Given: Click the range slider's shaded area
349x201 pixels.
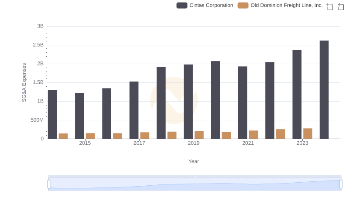Looking at the screenshot, I should click(195, 184).
